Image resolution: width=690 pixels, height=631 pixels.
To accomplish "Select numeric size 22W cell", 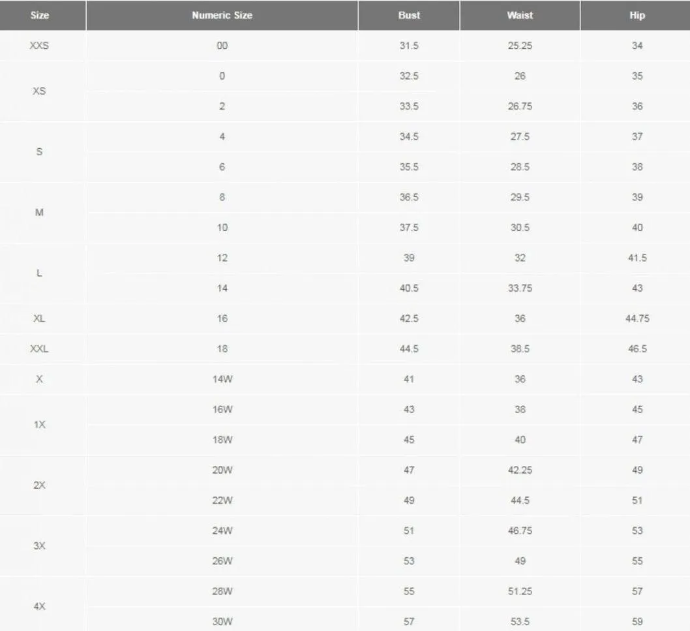I will coord(222,500).
